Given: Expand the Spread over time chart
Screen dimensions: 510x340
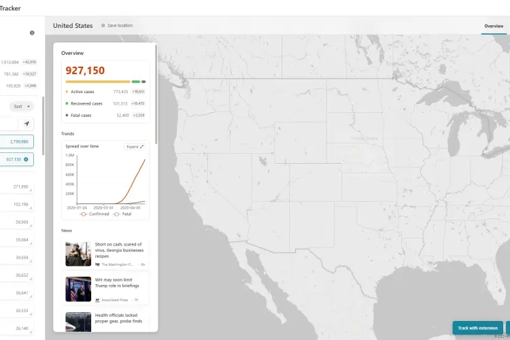Looking at the screenshot, I should click(135, 147).
